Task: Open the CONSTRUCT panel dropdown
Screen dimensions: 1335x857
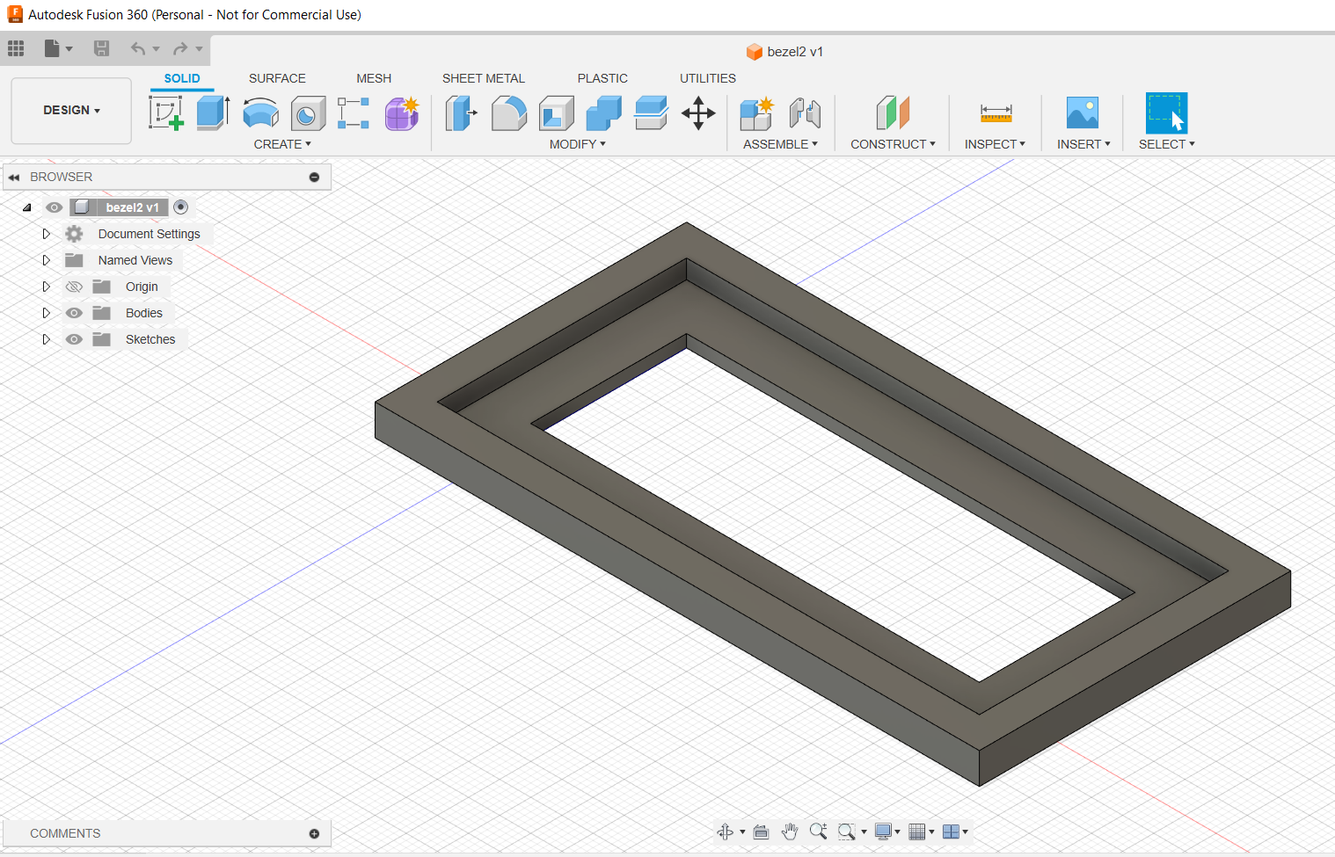Action: [x=893, y=144]
